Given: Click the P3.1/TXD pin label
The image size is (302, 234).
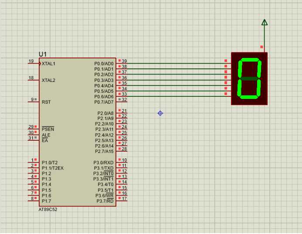Looking at the screenshot, I should tap(104, 168).
